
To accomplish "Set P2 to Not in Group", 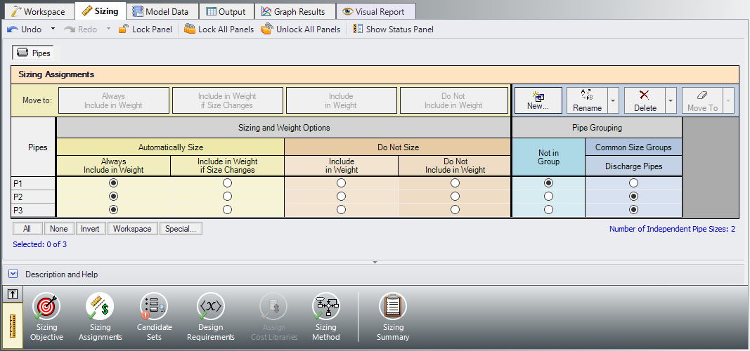I will tap(548, 197).
